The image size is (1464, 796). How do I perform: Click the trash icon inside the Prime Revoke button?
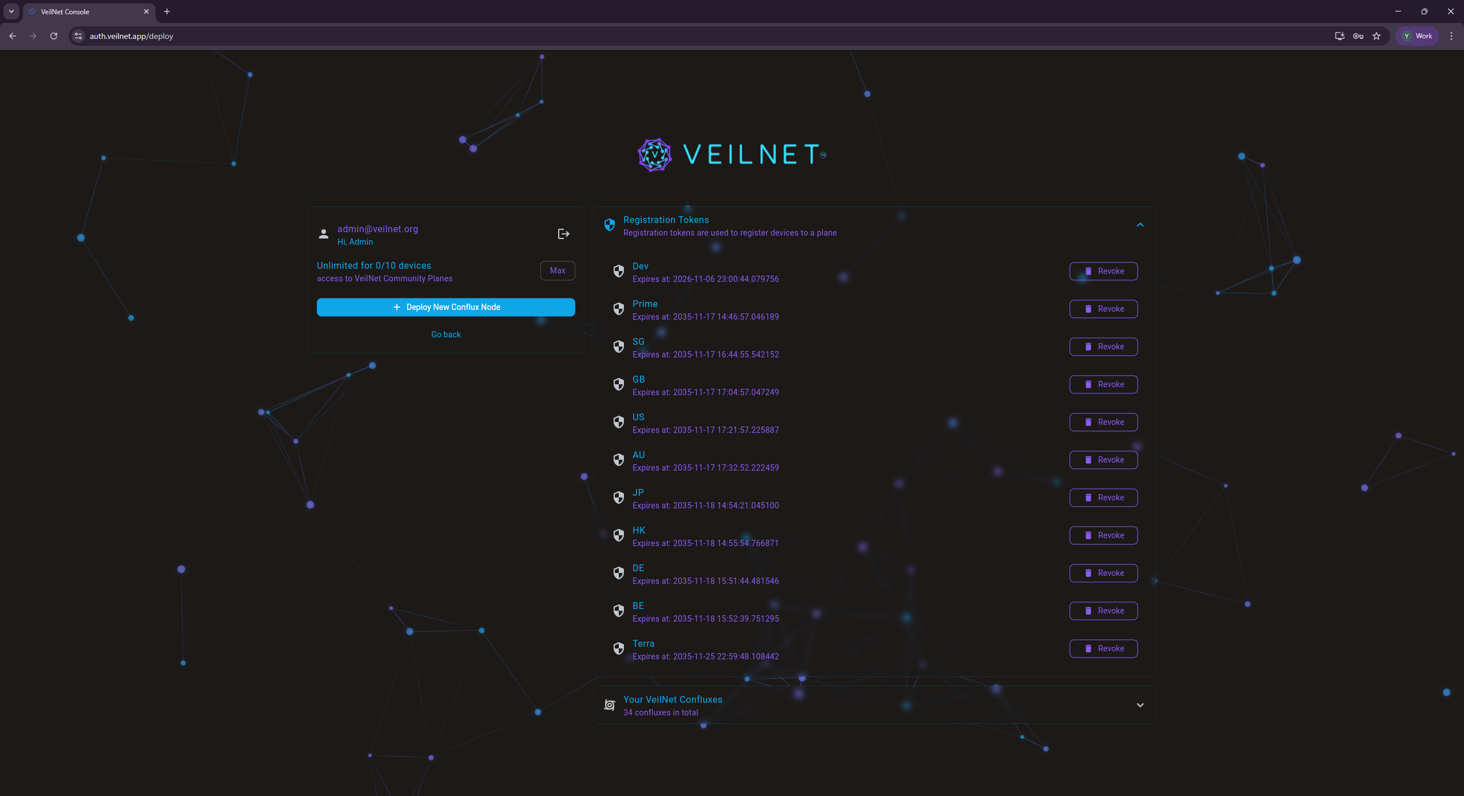(x=1088, y=309)
